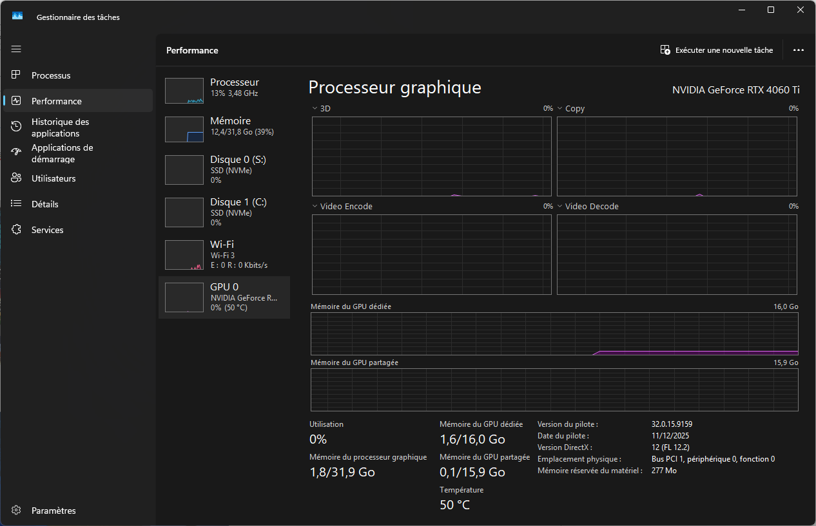The width and height of the screenshot is (816, 526).
Task: Click the hamburger navigation menu icon
Action: coord(16,49)
